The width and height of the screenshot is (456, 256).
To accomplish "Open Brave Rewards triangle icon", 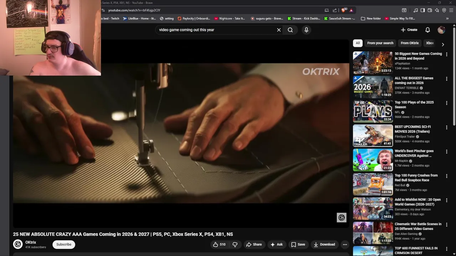I will click(x=351, y=10).
